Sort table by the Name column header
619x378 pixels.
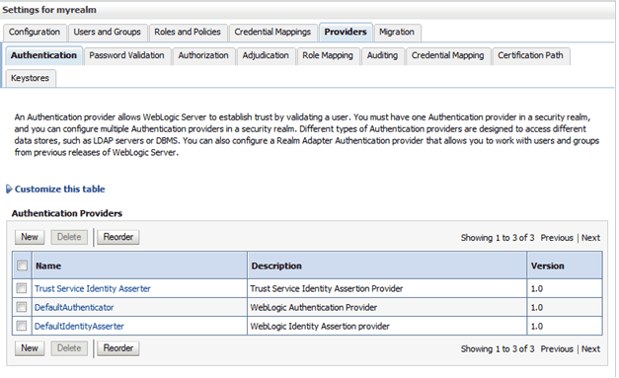pyautogui.click(x=48, y=265)
